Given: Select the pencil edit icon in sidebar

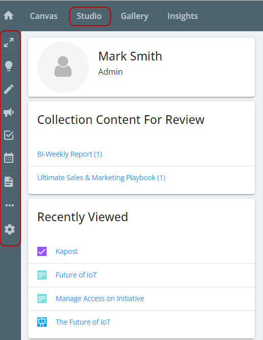Looking at the screenshot, I should pyautogui.click(x=9, y=89).
